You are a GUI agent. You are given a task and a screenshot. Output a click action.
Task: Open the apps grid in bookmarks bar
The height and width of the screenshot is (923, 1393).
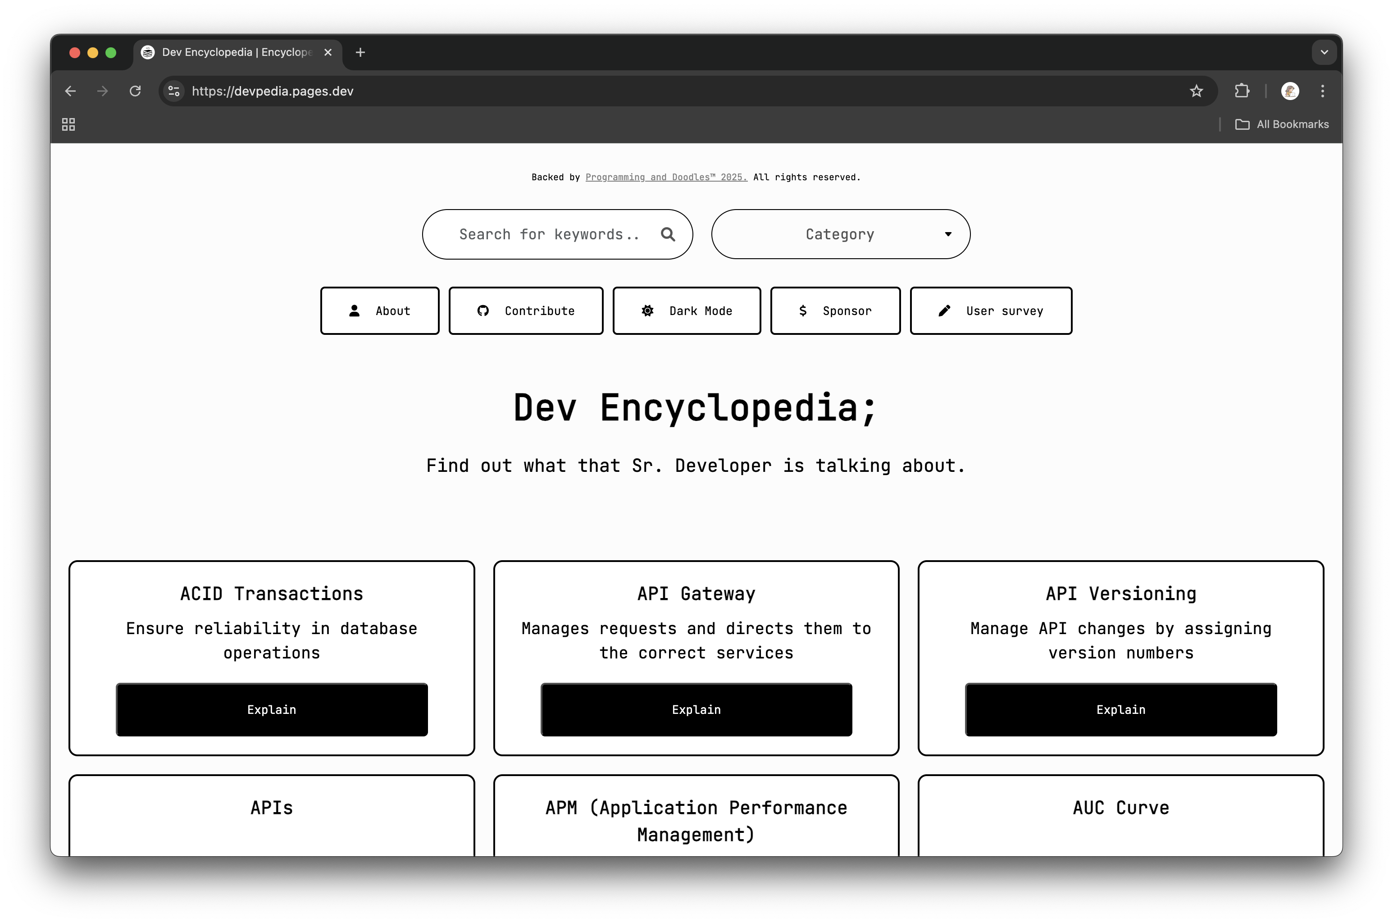pos(68,124)
